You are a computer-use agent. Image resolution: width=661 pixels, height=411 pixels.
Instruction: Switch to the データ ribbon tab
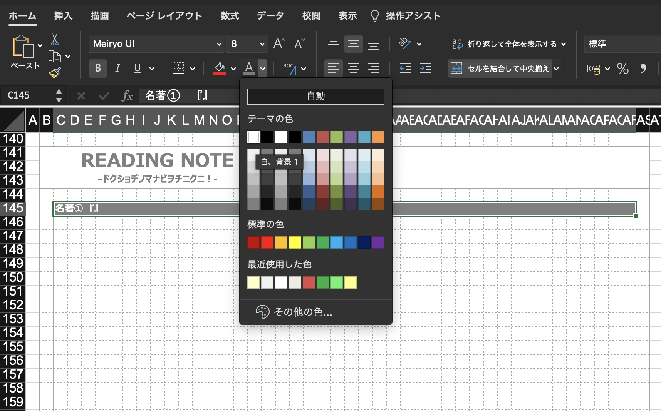tap(270, 16)
